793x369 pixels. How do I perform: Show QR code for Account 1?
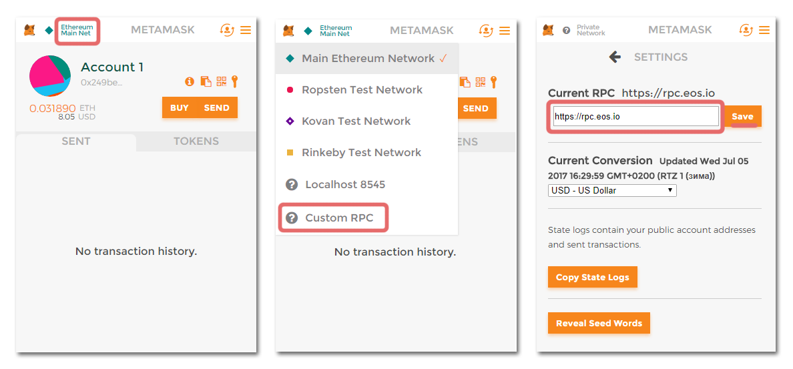[x=222, y=81]
